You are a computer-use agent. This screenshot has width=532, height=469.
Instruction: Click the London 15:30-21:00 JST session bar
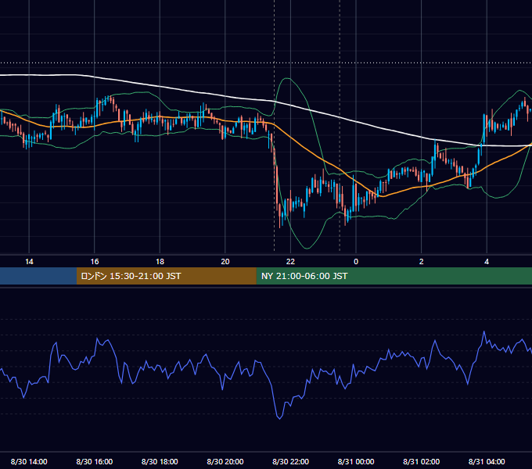(166, 276)
